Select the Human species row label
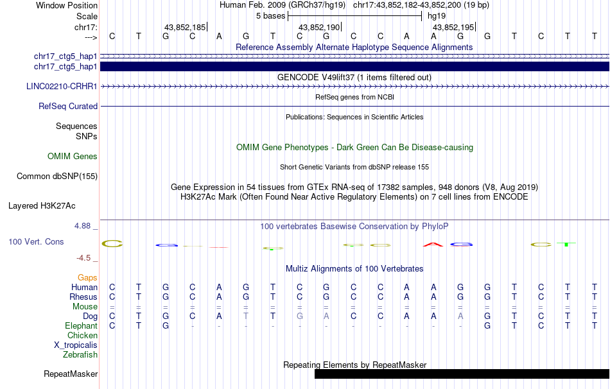 point(84,288)
